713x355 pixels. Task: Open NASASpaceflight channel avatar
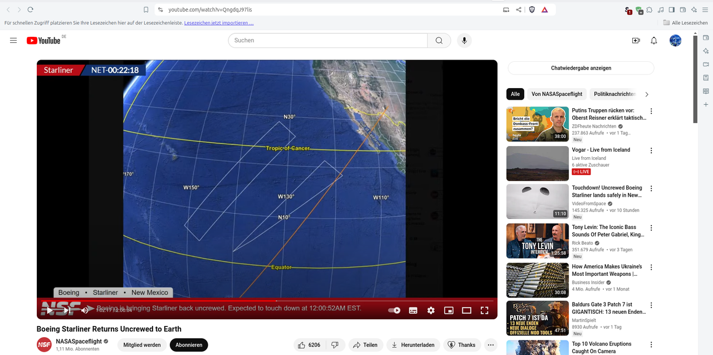pyautogui.click(x=44, y=345)
